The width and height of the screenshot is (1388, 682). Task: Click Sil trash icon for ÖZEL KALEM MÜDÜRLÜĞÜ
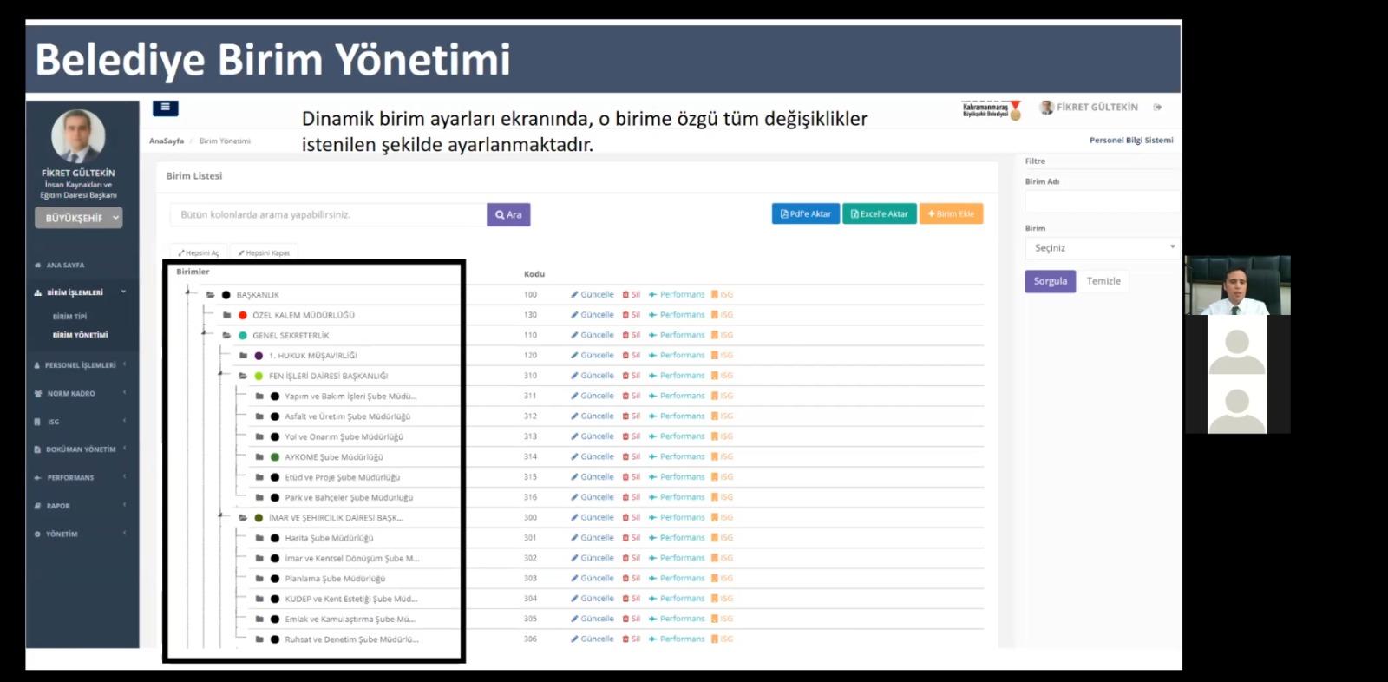625,315
